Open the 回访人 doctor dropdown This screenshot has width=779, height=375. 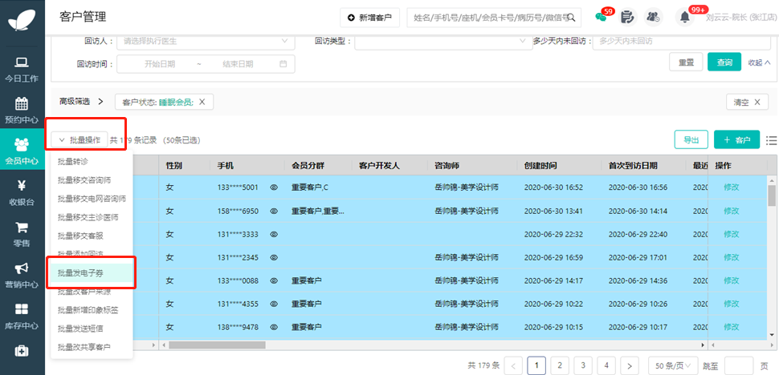point(206,41)
